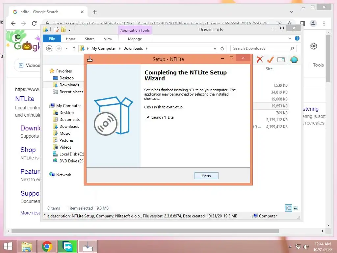Select Network in navigation pane
The image size is (337, 253).
click(x=64, y=175)
